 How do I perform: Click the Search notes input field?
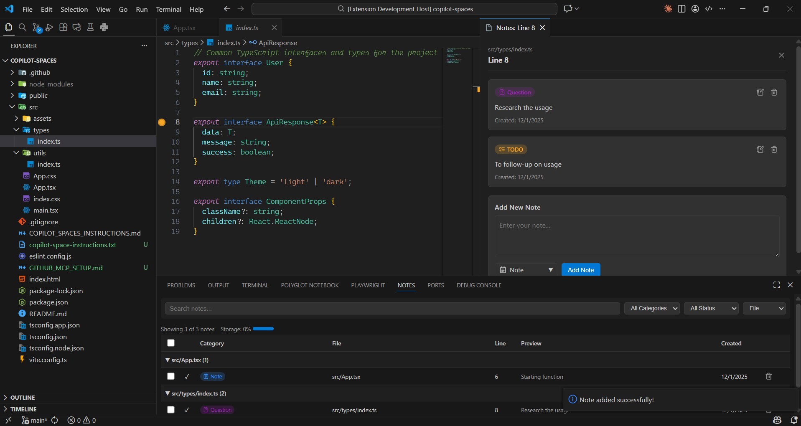click(x=392, y=309)
